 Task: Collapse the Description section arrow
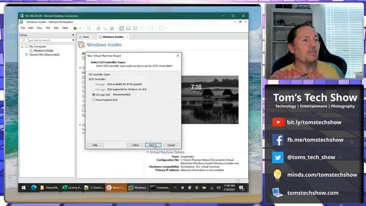80,125
